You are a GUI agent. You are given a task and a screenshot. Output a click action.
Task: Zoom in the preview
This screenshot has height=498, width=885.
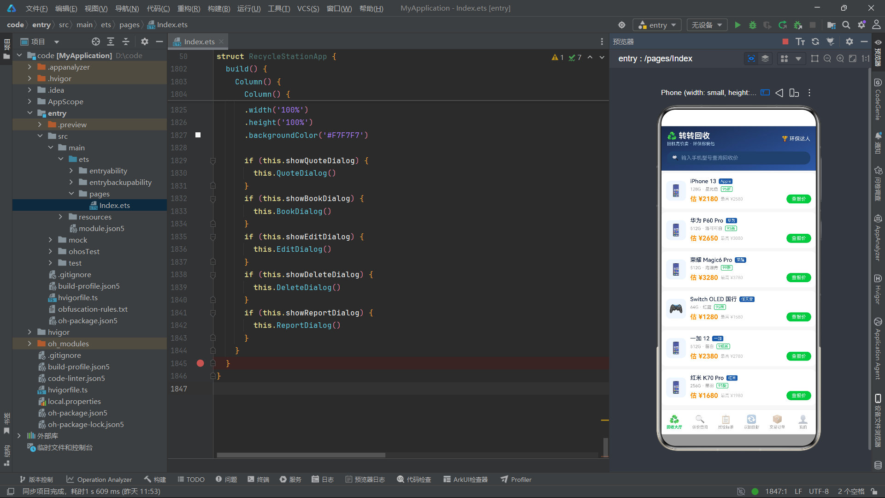[840, 59]
